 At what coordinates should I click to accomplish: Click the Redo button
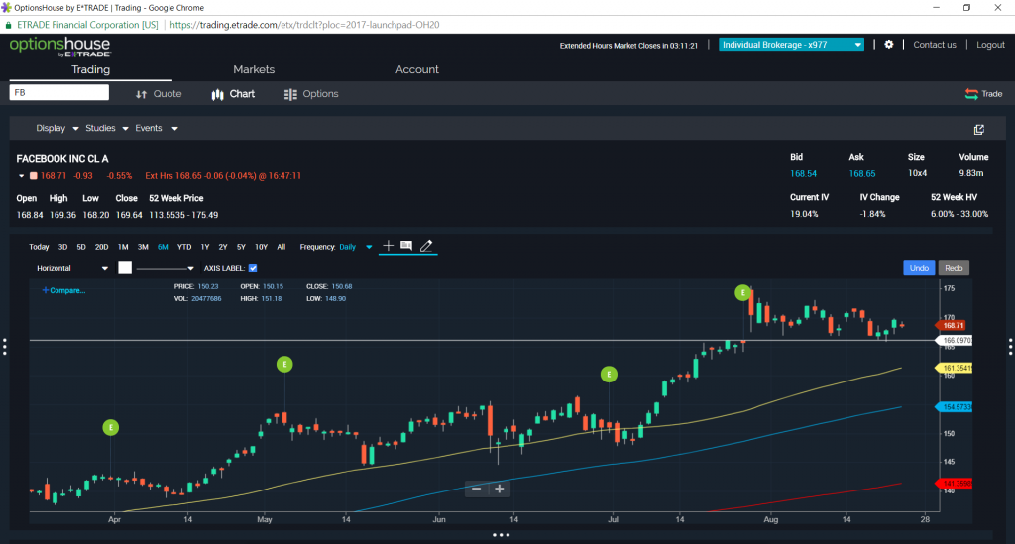pos(954,268)
